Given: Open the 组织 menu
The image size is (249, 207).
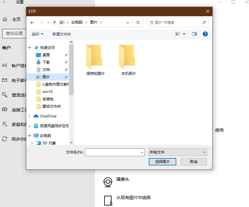Looking at the screenshot, I should (37, 34).
